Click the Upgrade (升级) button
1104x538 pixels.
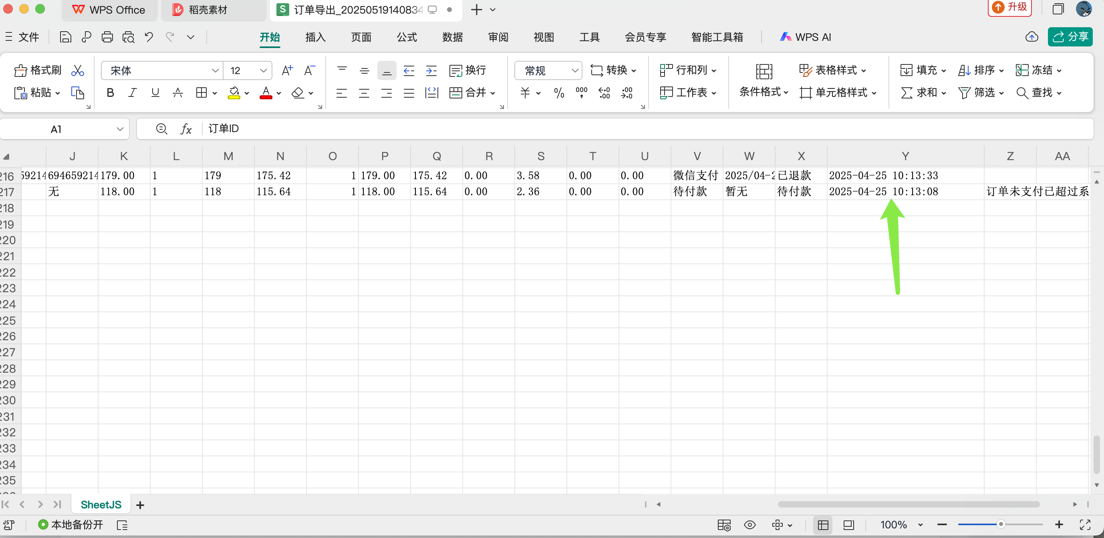[x=1009, y=7]
